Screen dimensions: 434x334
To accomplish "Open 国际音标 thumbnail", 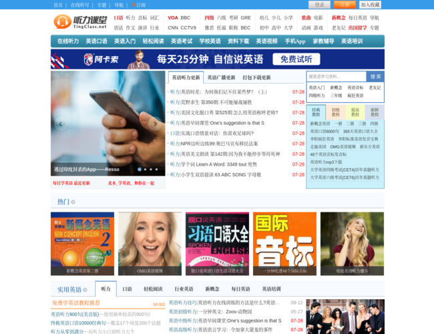I will click(x=284, y=244).
